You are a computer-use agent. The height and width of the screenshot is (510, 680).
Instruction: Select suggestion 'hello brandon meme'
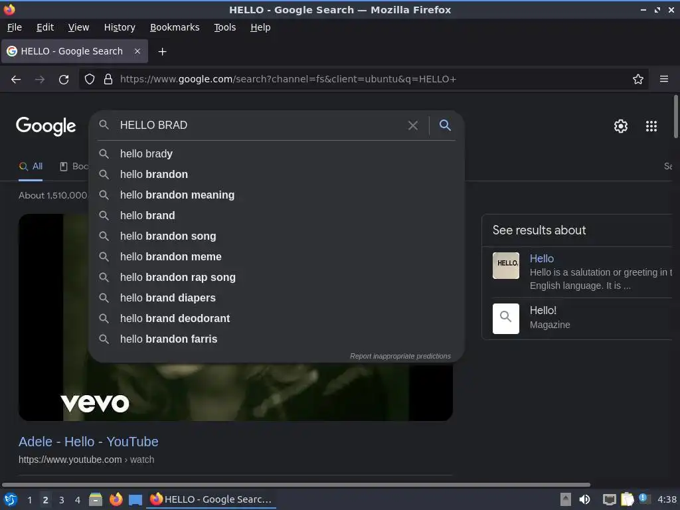(x=276, y=257)
